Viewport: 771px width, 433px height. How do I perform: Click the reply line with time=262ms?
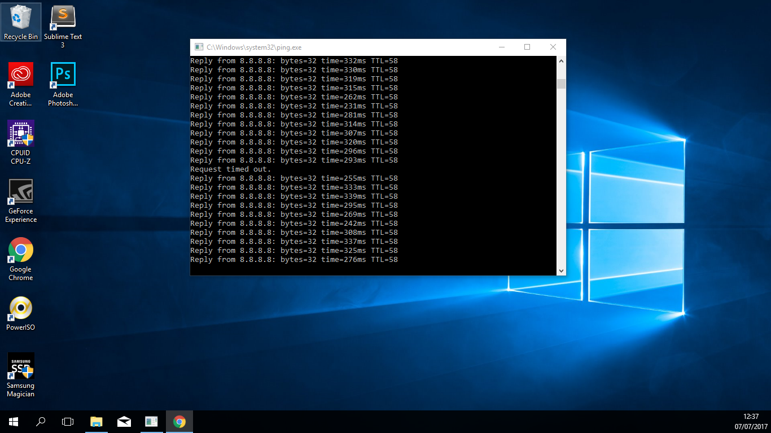[x=294, y=97]
